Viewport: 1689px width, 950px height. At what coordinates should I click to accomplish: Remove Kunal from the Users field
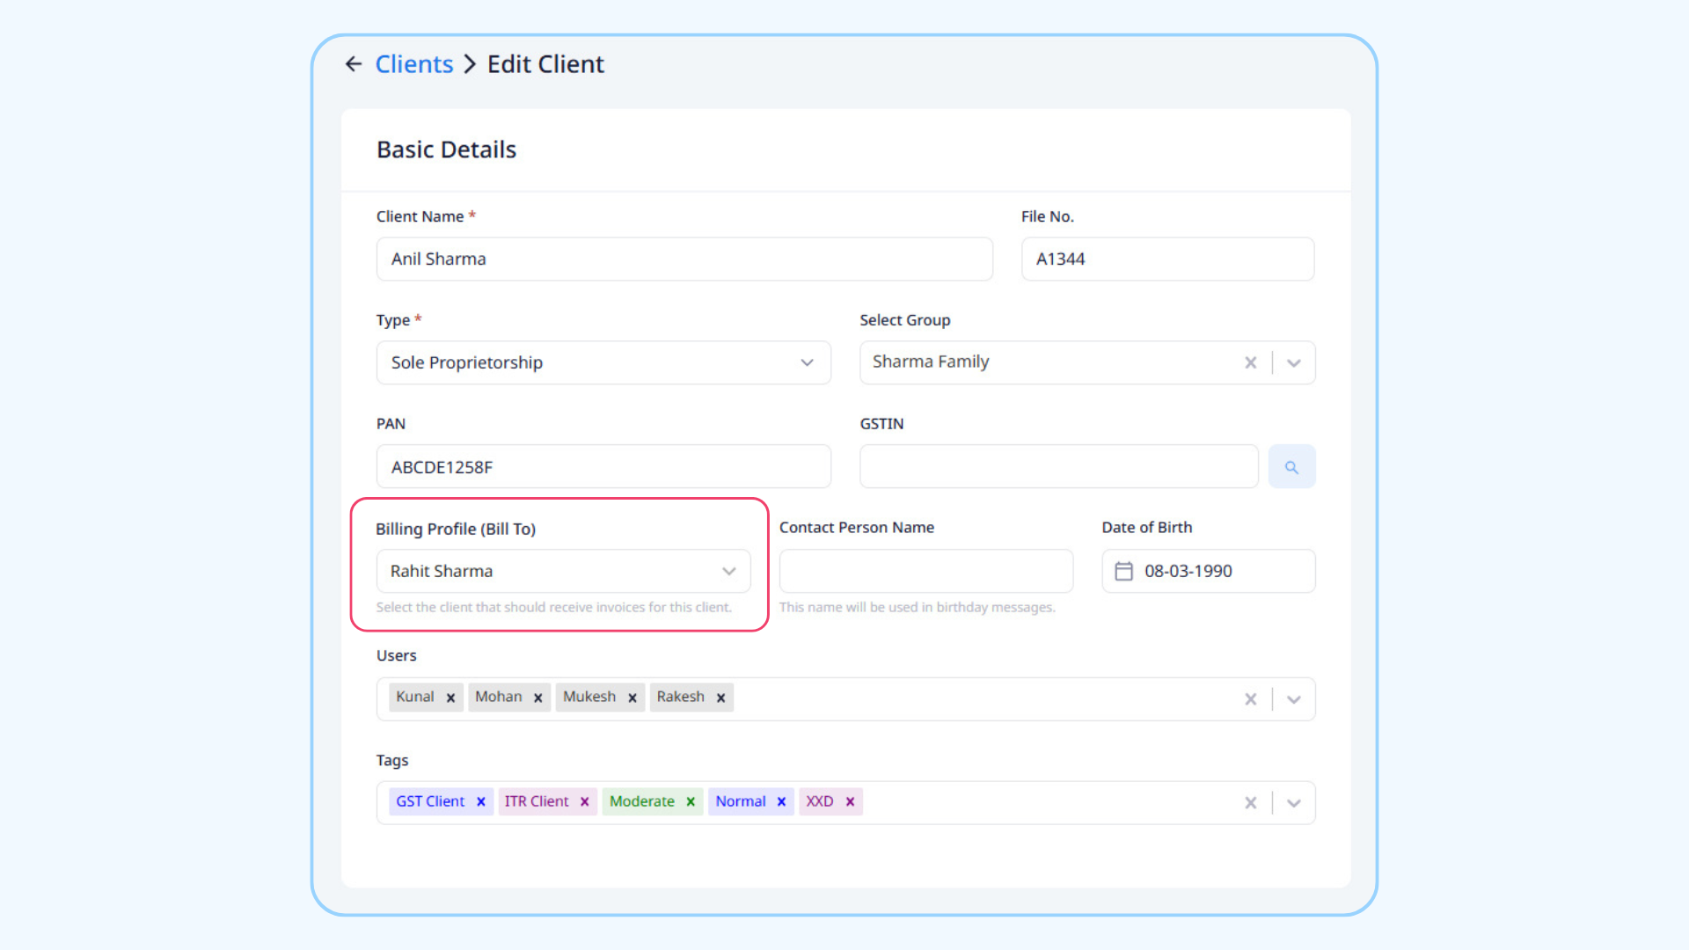point(450,698)
